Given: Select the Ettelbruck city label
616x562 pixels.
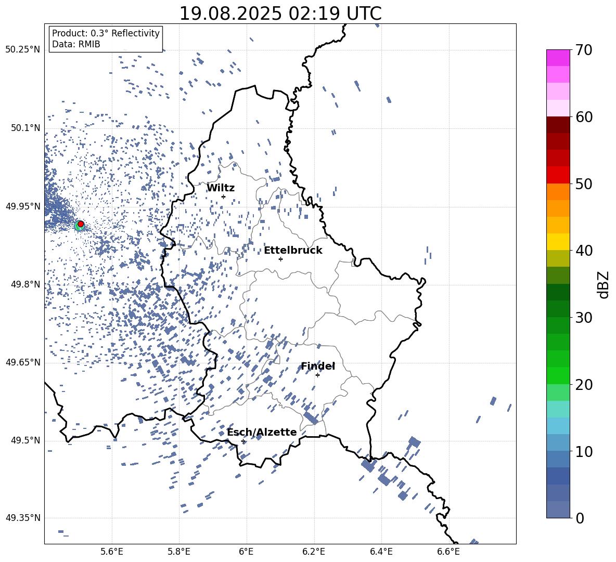Looking at the screenshot, I should (x=293, y=251).
